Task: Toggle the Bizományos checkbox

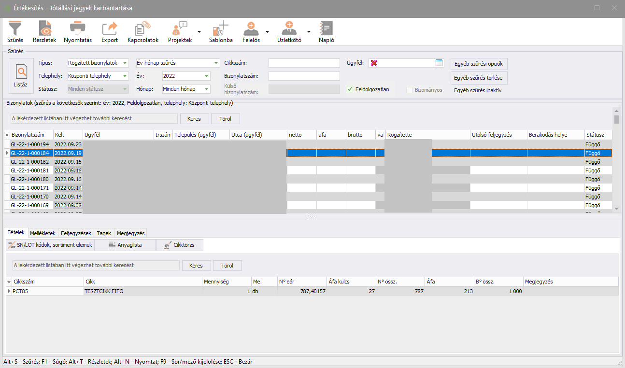Action: pos(410,90)
